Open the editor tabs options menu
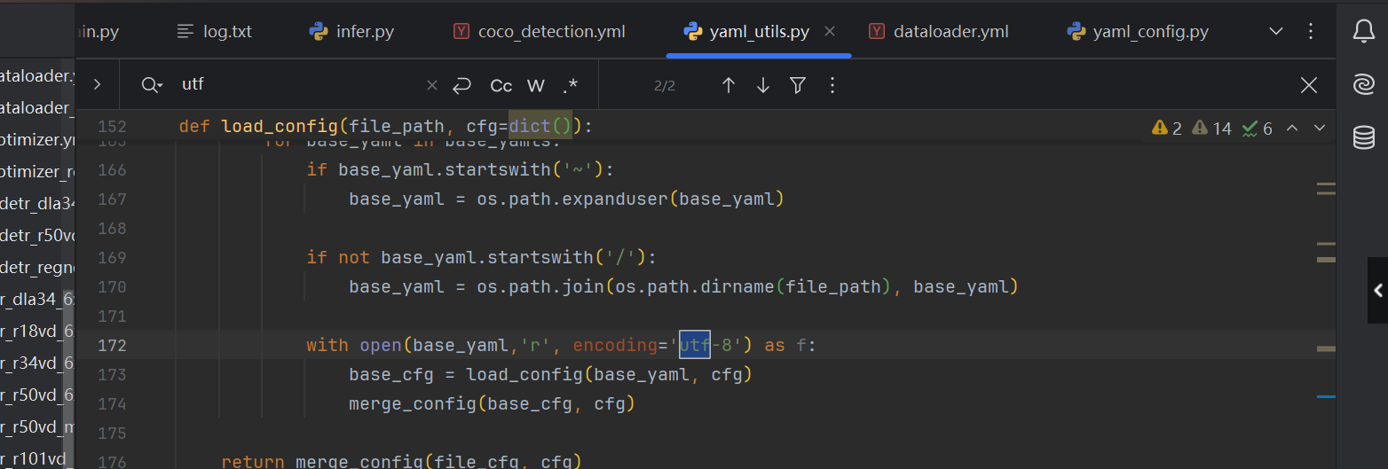1388x469 pixels. click(x=1311, y=31)
